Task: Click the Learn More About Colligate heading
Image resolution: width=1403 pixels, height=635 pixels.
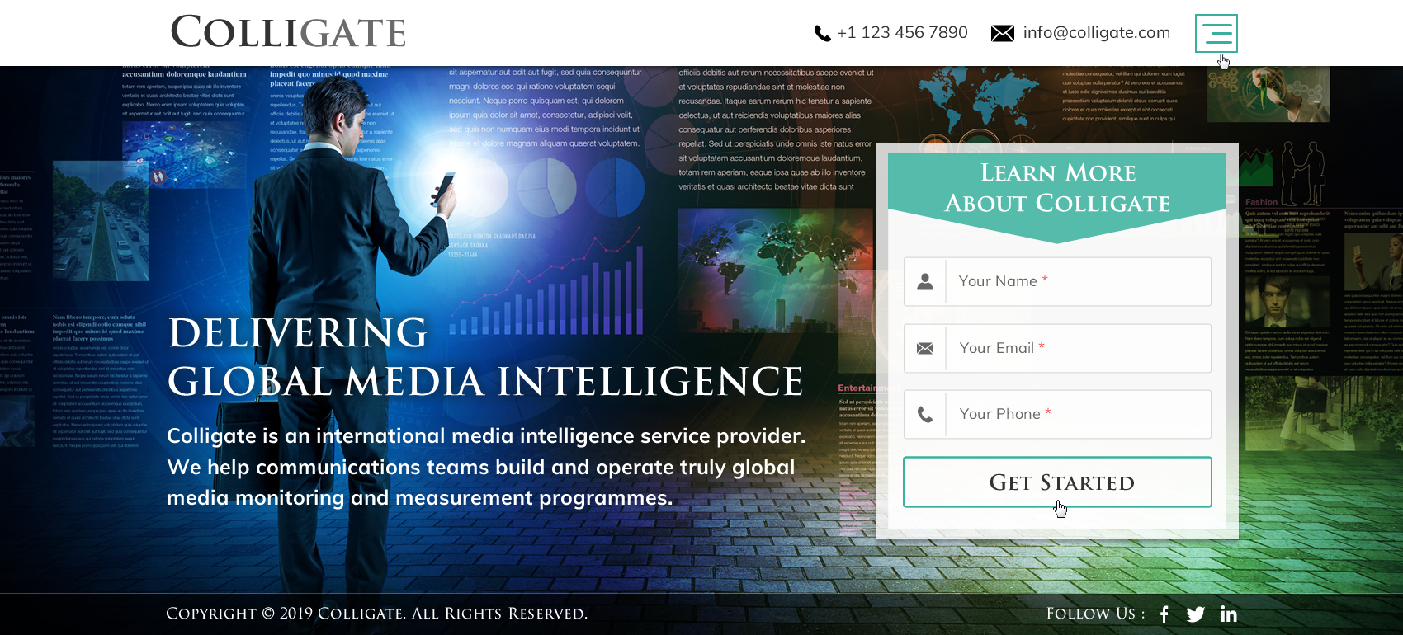Action: click(1057, 188)
